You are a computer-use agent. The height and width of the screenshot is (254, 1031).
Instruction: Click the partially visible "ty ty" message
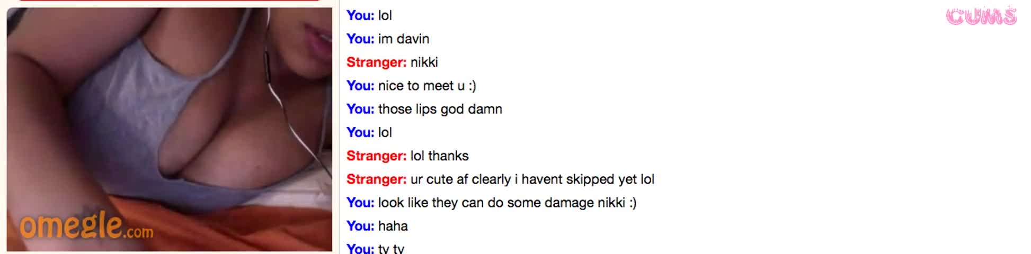point(376,248)
